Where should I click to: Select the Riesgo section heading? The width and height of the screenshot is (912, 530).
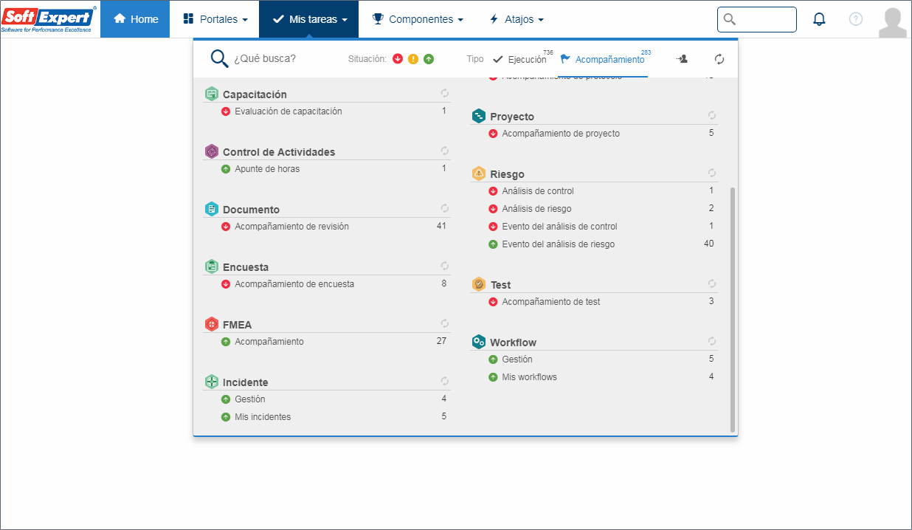507,174
